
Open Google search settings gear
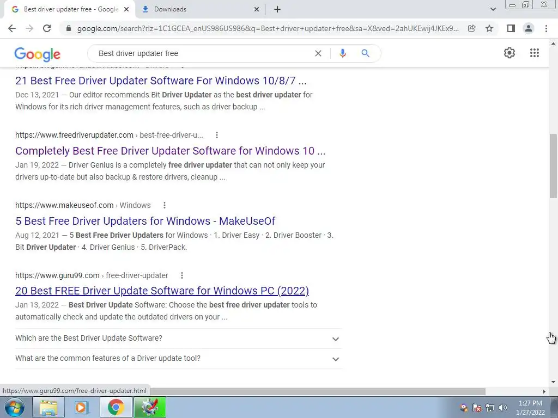pos(510,53)
